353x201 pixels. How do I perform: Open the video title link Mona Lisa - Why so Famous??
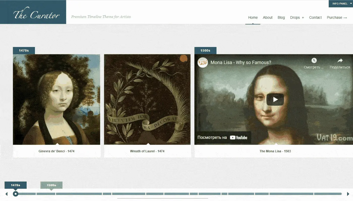pyautogui.click(x=240, y=62)
